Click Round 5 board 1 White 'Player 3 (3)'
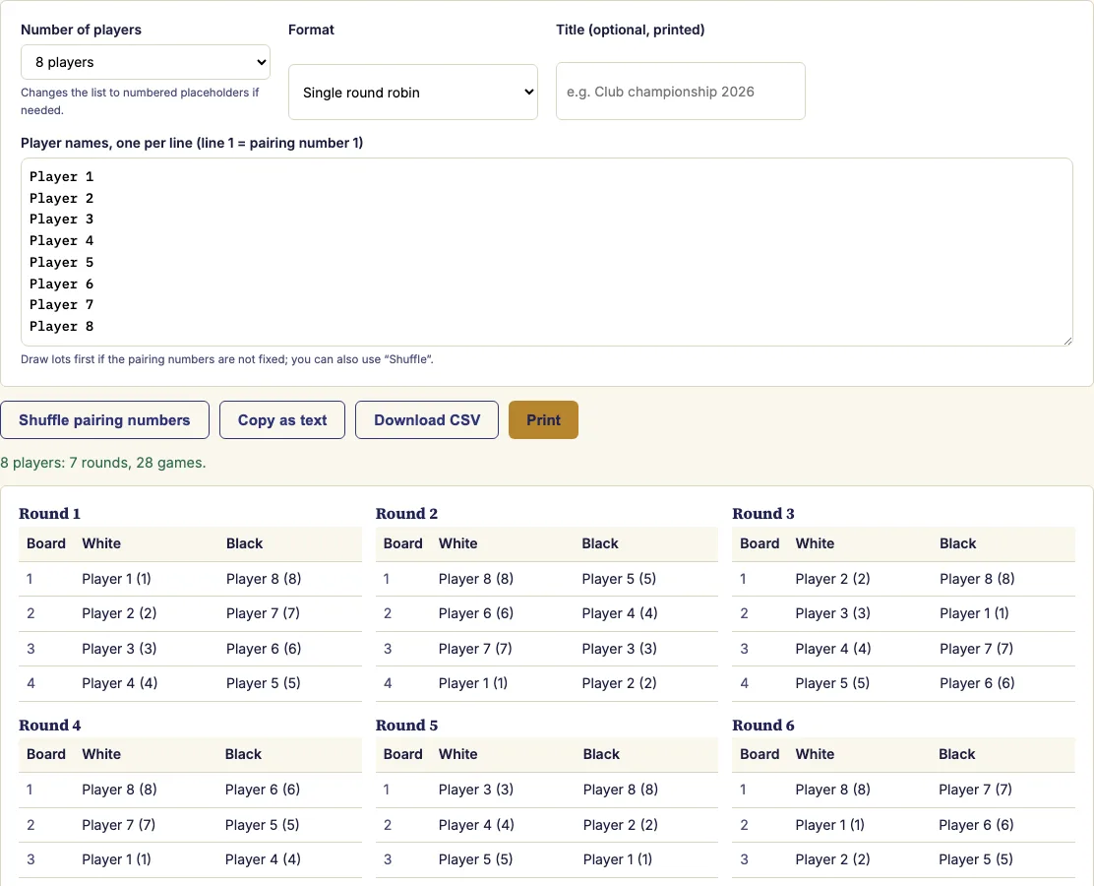Viewport: 1094px width, 886px height. click(x=476, y=790)
